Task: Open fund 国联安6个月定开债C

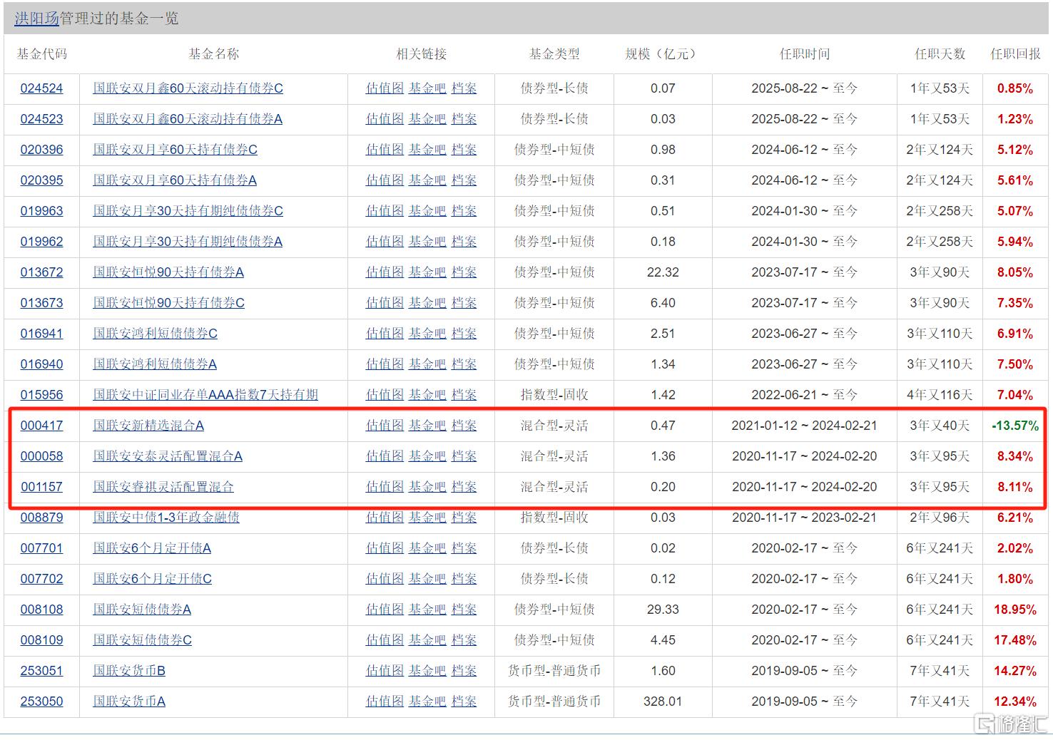Action: [x=152, y=579]
